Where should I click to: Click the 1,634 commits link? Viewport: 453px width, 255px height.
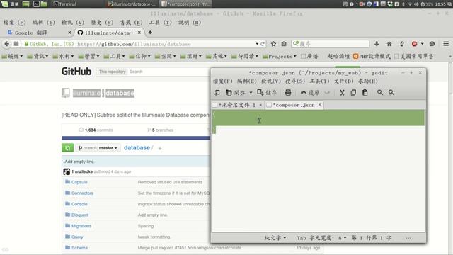click(96, 130)
